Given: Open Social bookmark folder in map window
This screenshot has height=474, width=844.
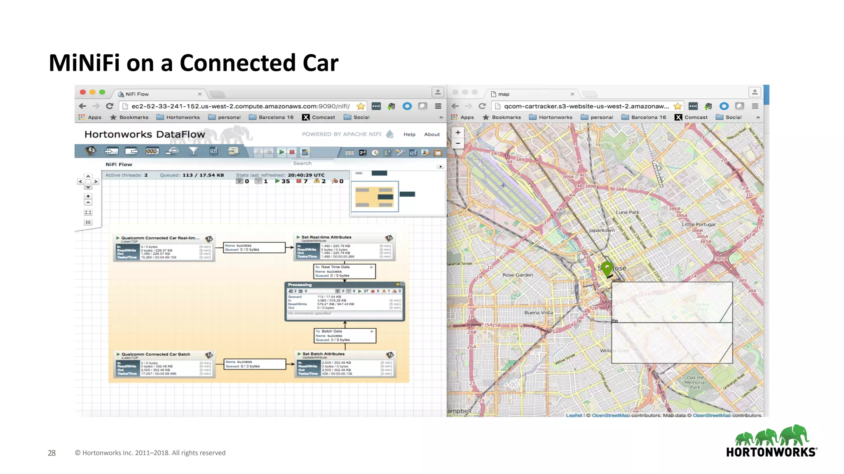Looking at the screenshot, I should 729,117.
